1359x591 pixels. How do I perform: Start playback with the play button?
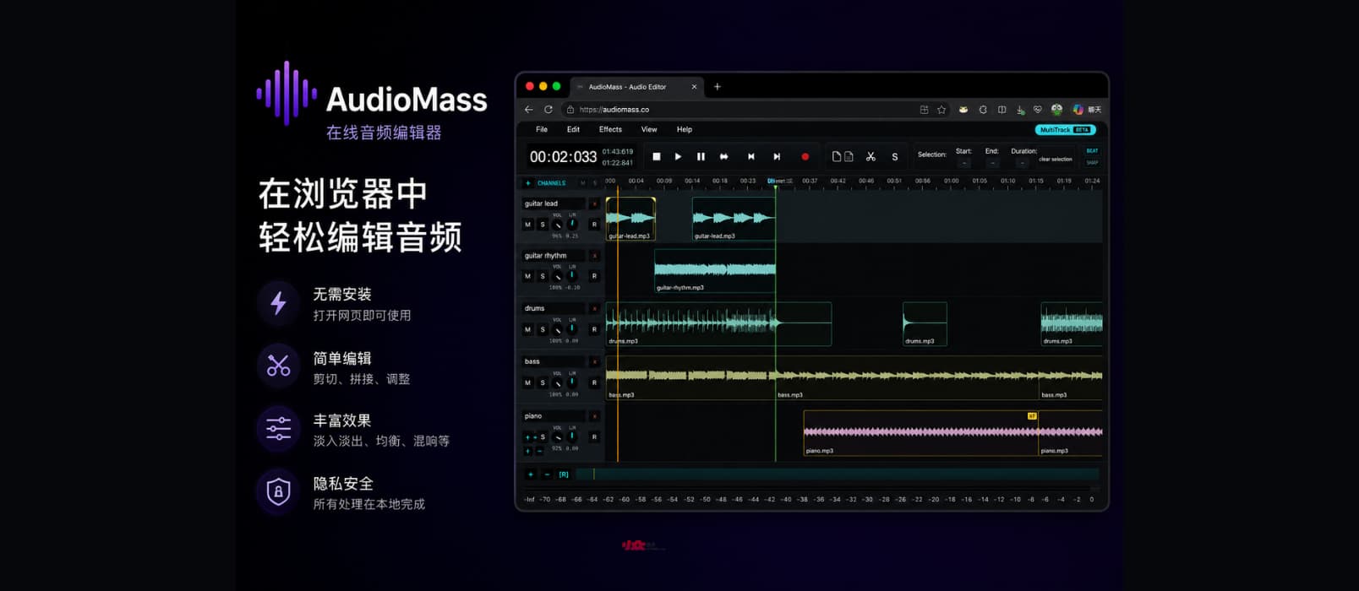(678, 156)
